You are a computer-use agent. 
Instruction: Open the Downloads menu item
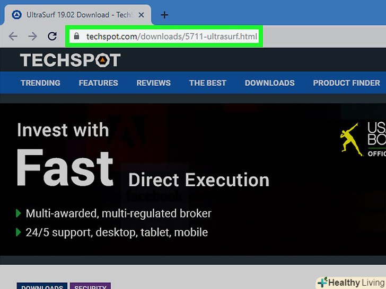pyautogui.click(x=269, y=83)
